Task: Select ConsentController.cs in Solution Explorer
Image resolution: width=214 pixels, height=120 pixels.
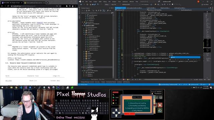Action: click(94, 41)
